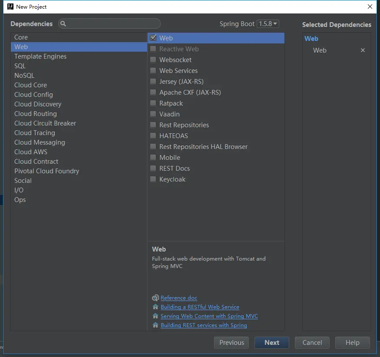Screen dimensions: 380x357
Task: Open Building REST services with Spring link
Action: click(x=204, y=325)
